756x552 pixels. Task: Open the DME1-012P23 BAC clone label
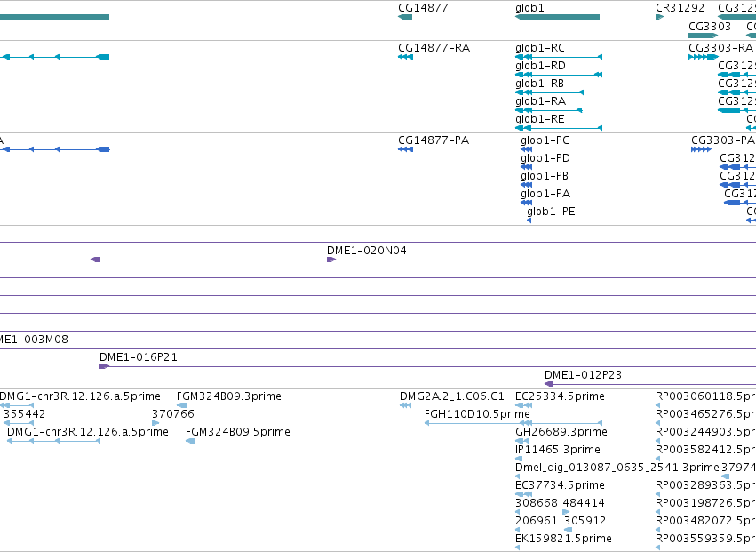(x=583, y=375)
